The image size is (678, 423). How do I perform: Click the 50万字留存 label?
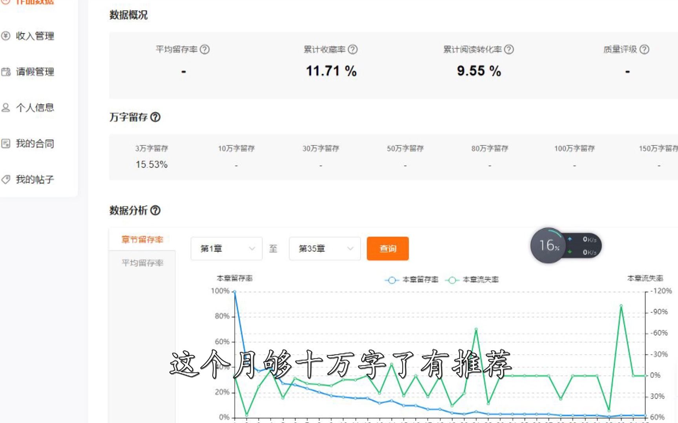405,148
